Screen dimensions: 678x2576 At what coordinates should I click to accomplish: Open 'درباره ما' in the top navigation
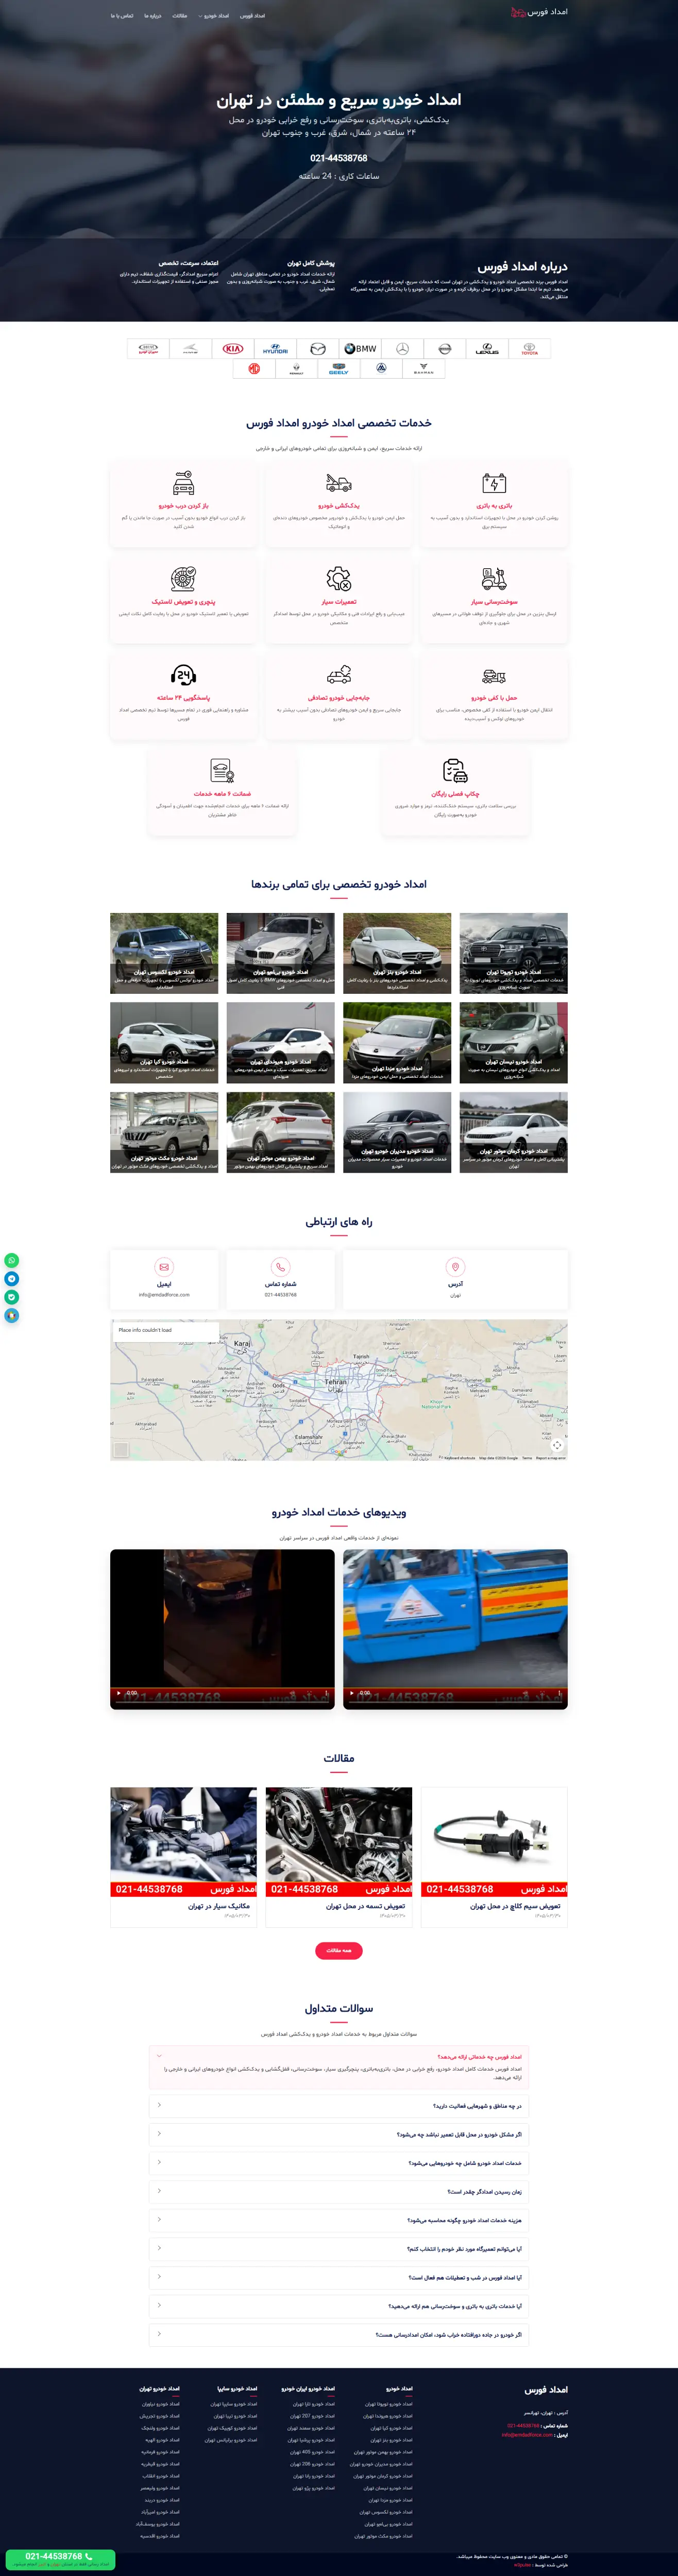point(152,16)
